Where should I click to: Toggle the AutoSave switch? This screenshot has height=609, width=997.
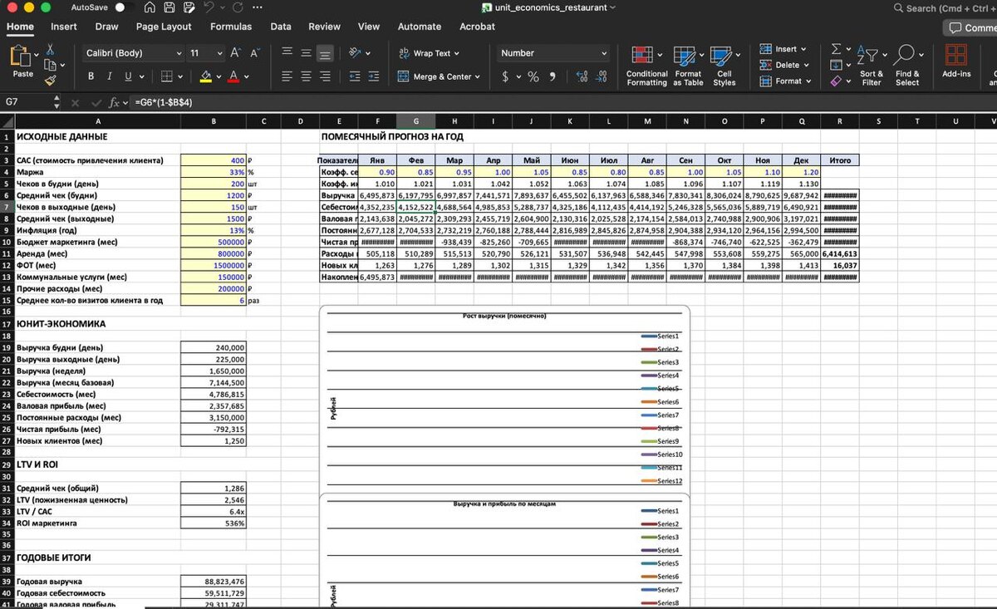125,7
